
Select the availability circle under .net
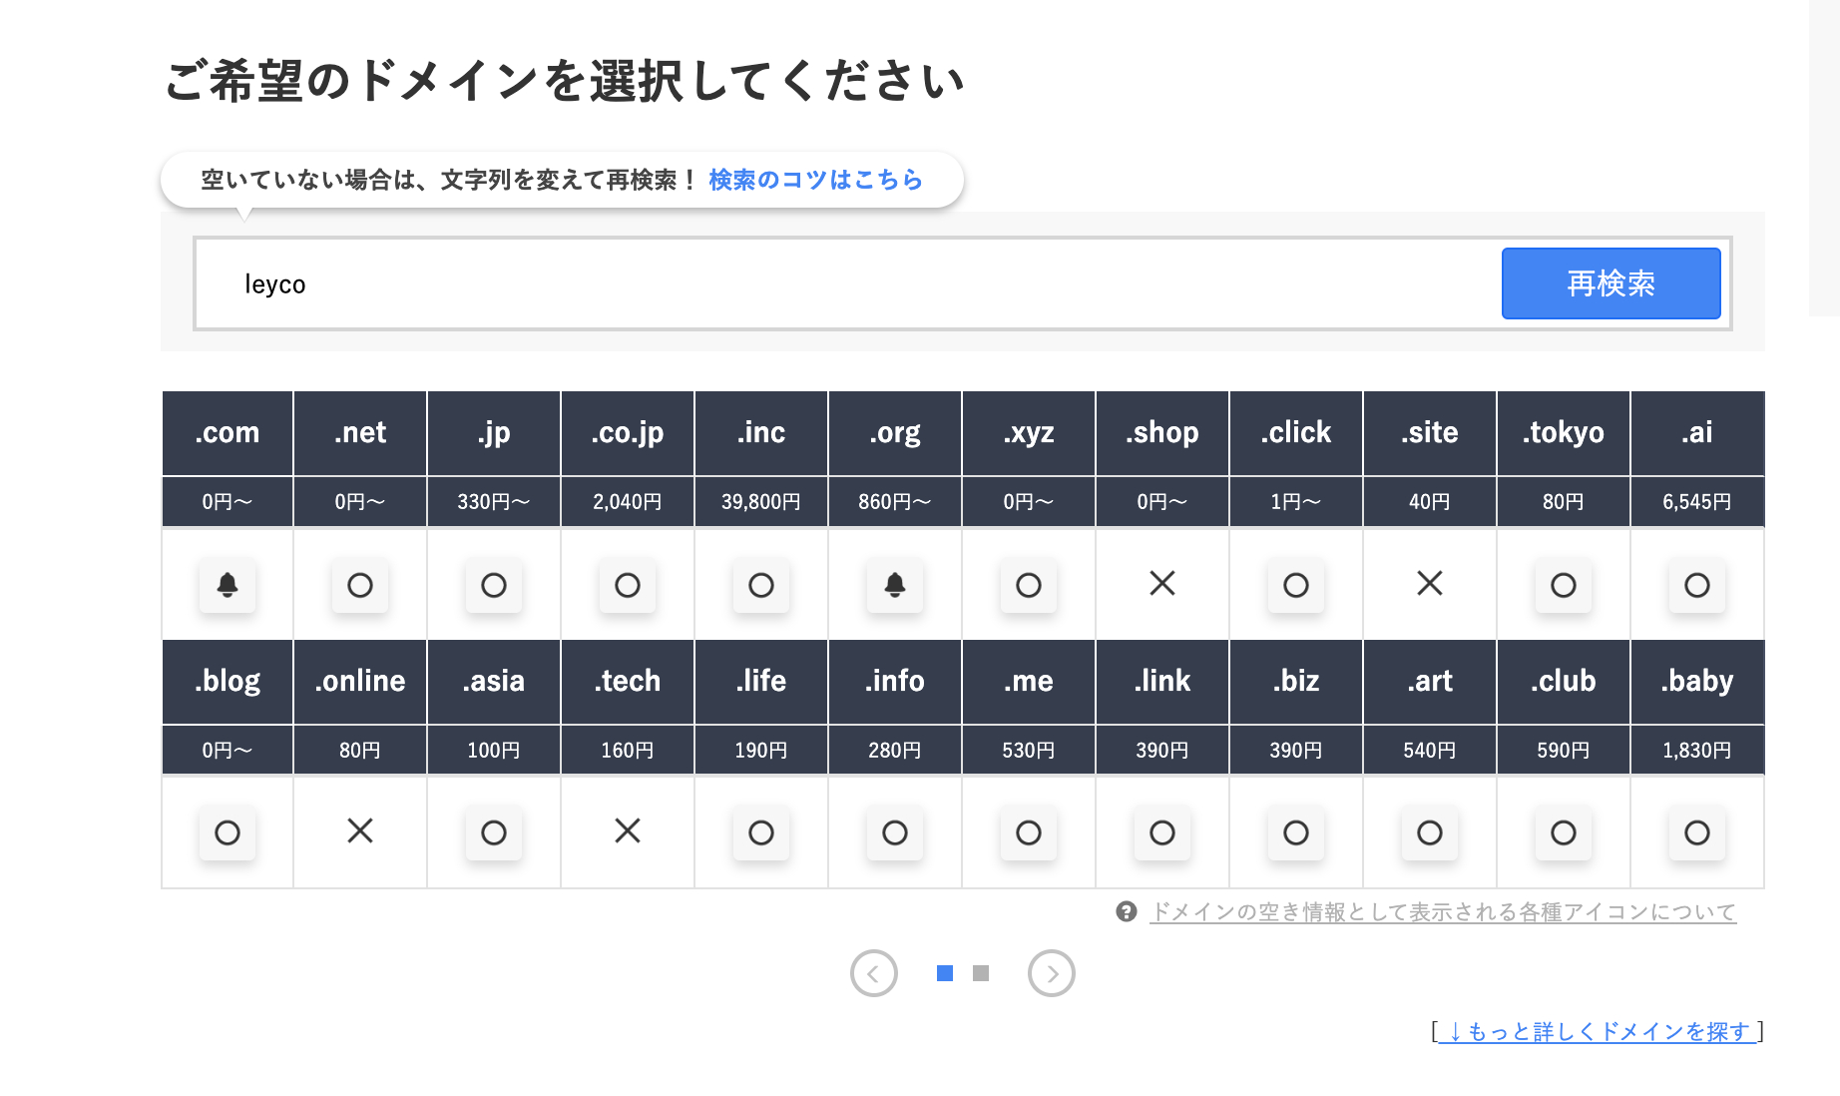(360, 586)
